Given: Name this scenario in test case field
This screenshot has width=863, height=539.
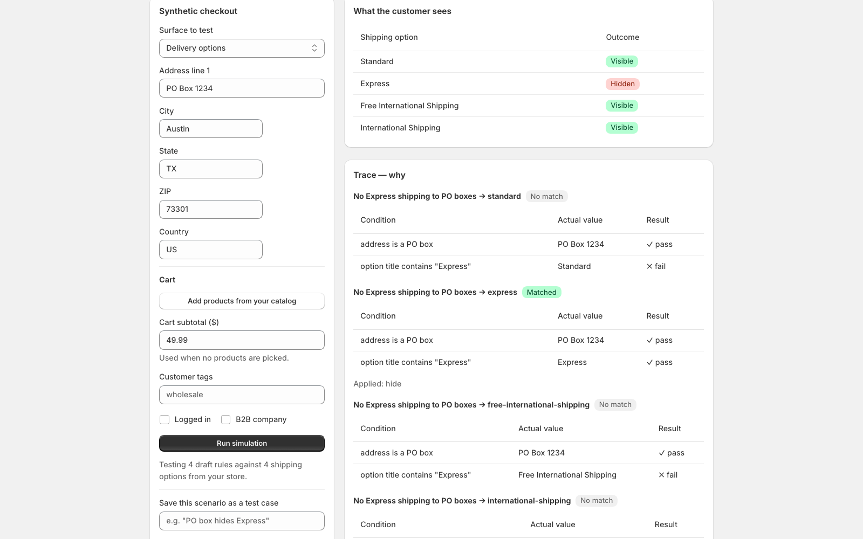Looking at the screenshot, I should pyautogui.click(x=242, y=521).
